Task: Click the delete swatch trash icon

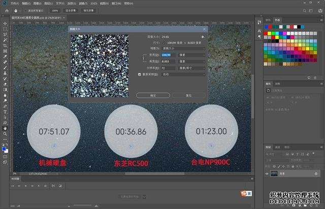Action: (315, 78)
